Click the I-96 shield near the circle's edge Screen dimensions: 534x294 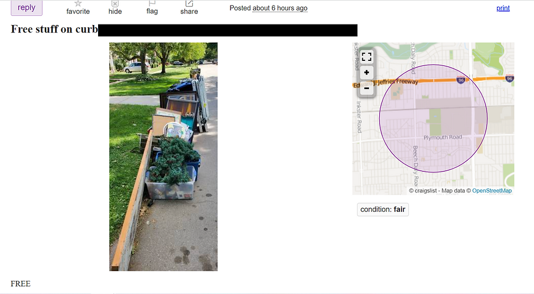click(461, 80)
